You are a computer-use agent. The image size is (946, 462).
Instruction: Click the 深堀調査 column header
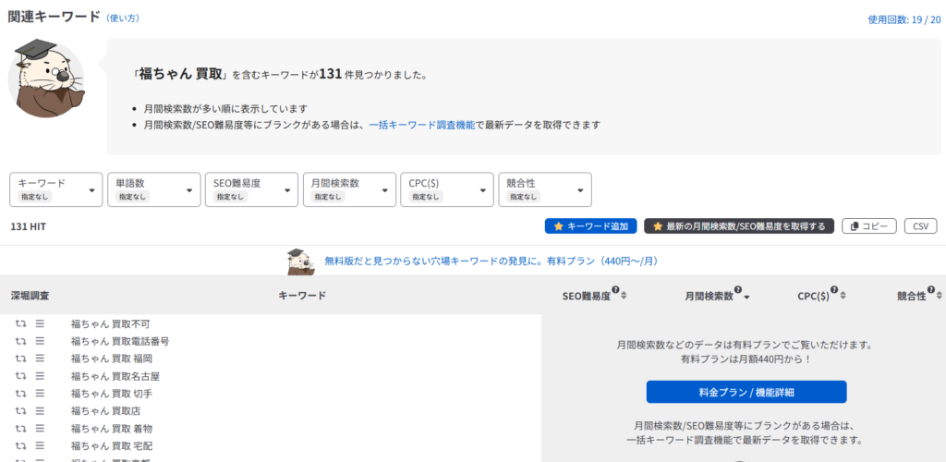[30, 296]
